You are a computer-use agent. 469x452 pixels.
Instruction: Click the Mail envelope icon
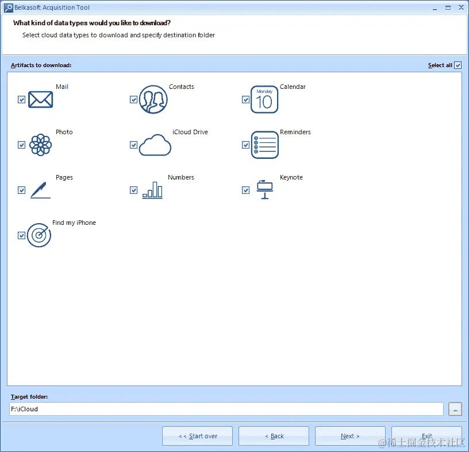40,99
